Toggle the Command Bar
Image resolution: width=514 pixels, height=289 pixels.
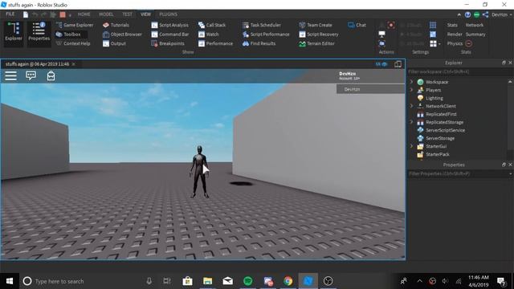[x=170, y=34]
